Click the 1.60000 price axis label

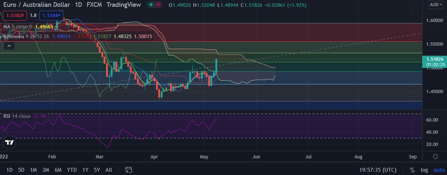click(x=435, y=20)
